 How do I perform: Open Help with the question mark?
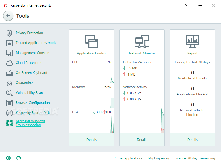pyautogui.click(x=186, y=5)
